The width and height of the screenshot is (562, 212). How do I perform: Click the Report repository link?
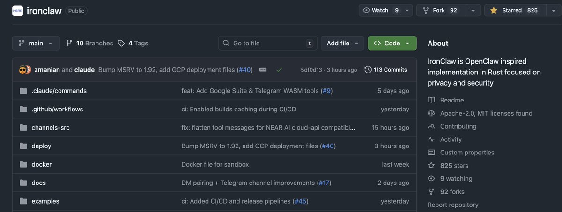[x=453, y=205]
